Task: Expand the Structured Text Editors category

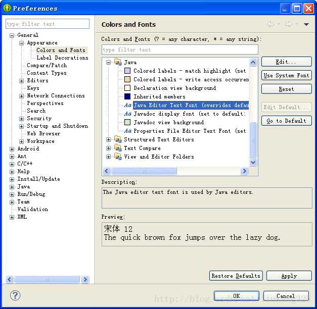Action: point(108,139)
